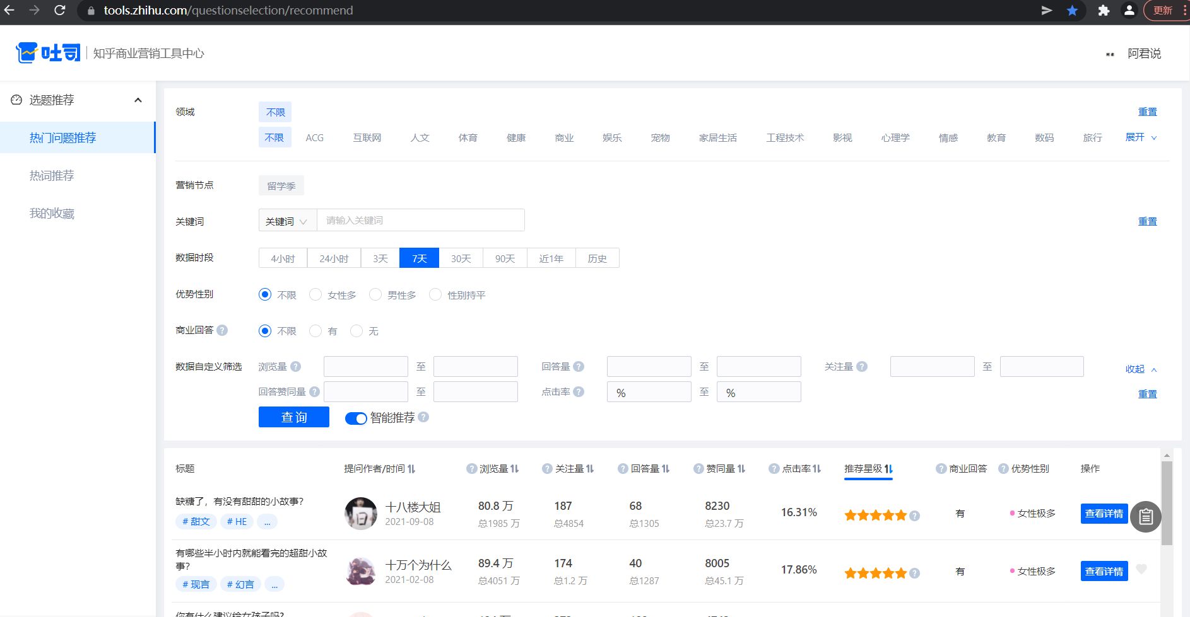Open the 关键词 type dropdown
The width and height of the screenshot is (1190, 617).
click(288, 221)
